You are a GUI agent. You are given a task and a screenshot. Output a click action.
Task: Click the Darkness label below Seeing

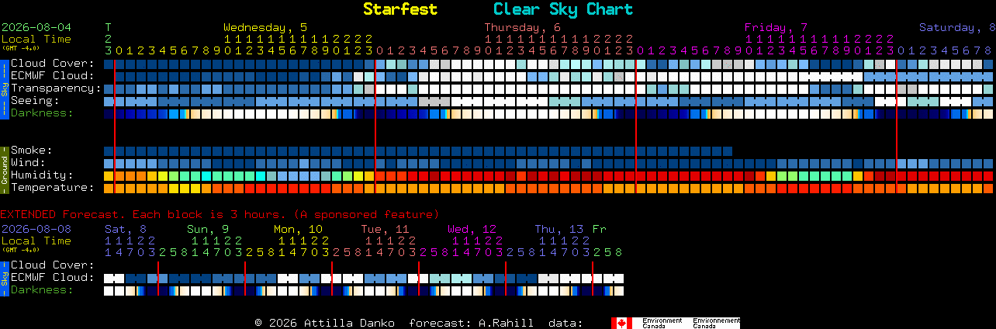coord(42,113)
